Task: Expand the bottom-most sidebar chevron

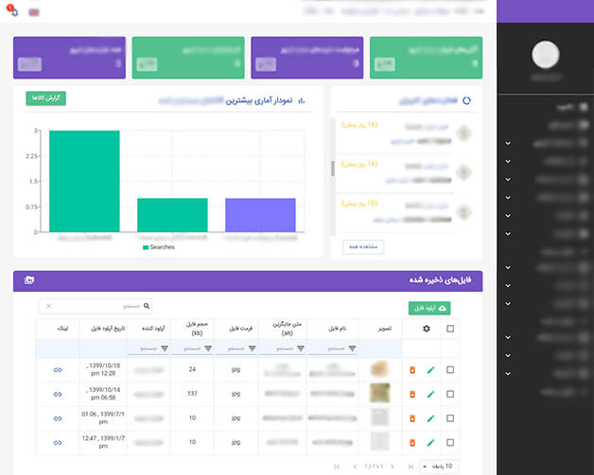Action: tap(508, 374)
